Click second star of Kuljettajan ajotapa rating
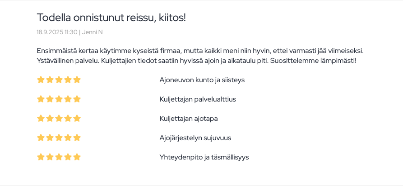Viewport: 403px width, 186px height. 50,119
